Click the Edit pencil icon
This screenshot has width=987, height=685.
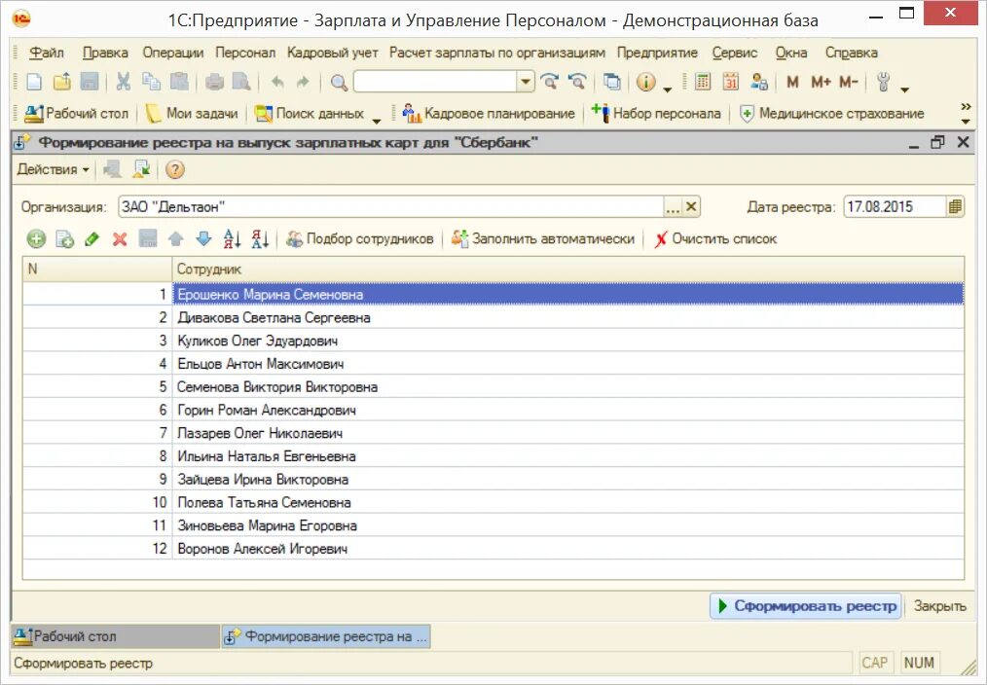91,239
